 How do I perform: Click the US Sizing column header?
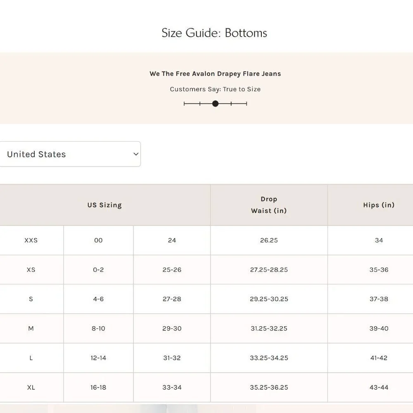pyautogui.click(x=104, y=205)
